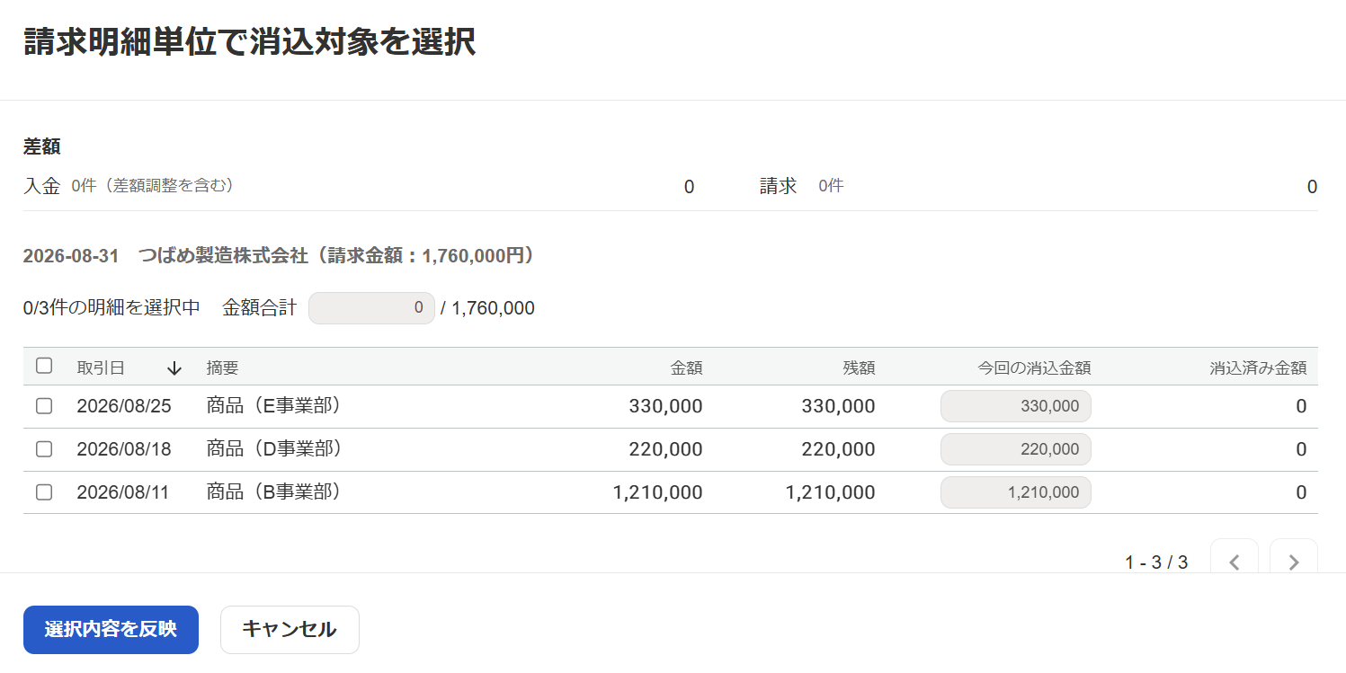
Task: Go to next page using right chevron
Action: click(x=1294, y=562)
